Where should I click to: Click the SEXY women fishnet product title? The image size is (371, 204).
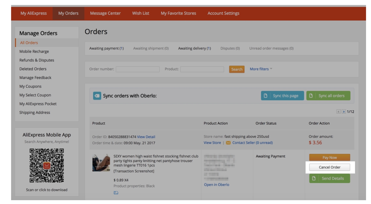tap(156, 161)
